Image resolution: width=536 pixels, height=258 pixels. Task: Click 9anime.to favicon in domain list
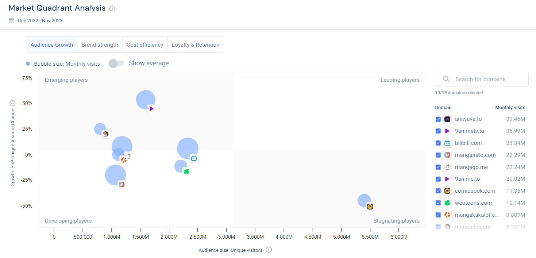coord(447,179)
